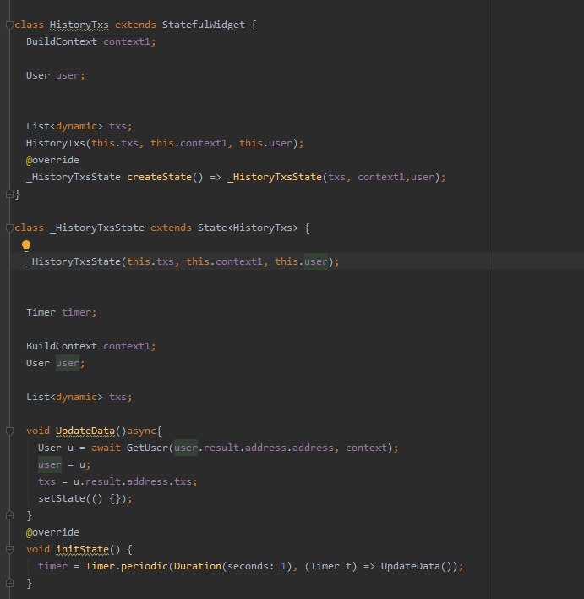The width and height of the screenshot is (584, 599).
Task: Click highlighted this.user in _HistoryTxsState constructor
Action: [x=301, y=261]
